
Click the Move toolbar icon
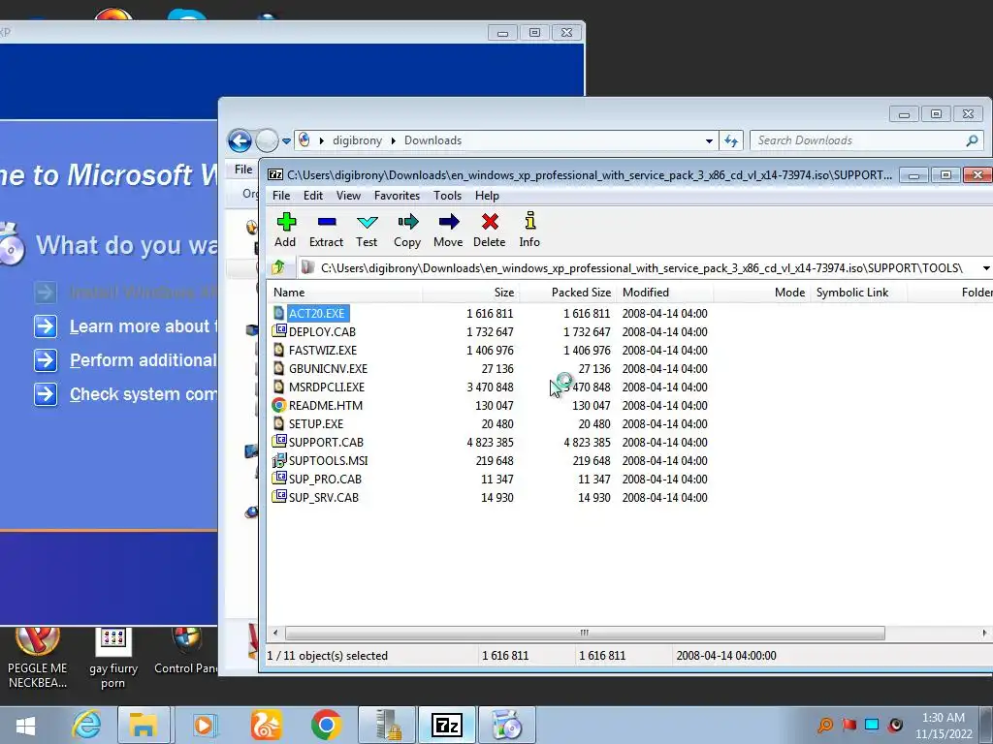[x=448, y=222]
